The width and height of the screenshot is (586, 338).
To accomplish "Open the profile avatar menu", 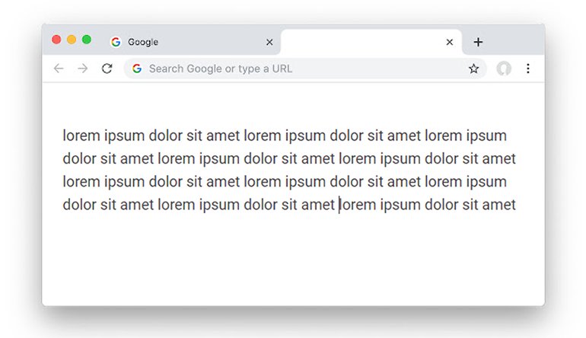I will coord(504,69).
